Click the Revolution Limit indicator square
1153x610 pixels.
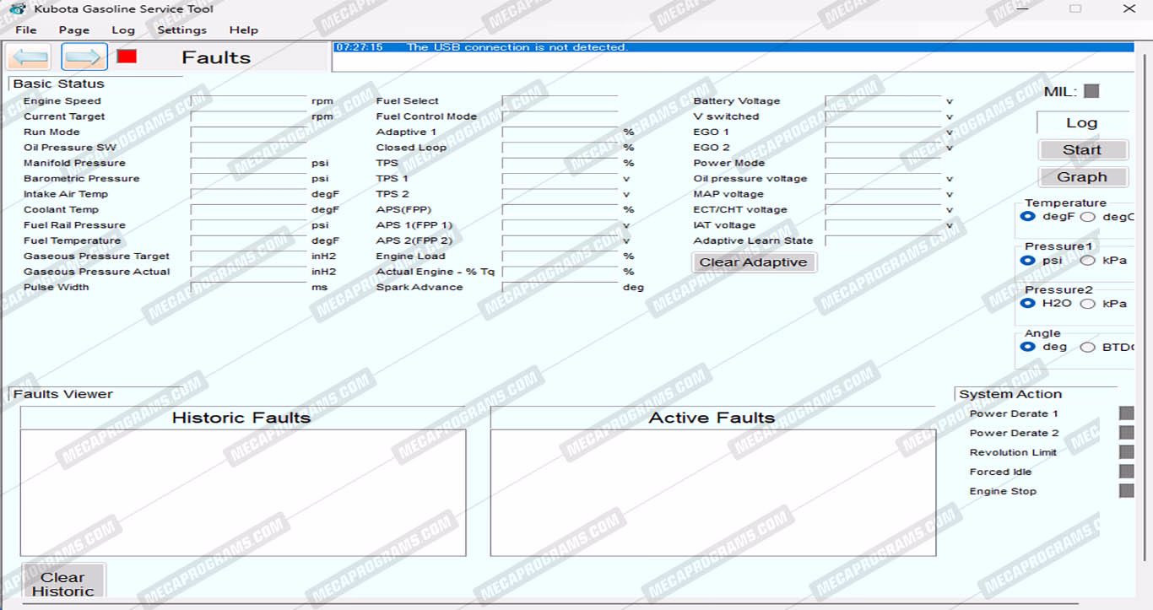1126,452
